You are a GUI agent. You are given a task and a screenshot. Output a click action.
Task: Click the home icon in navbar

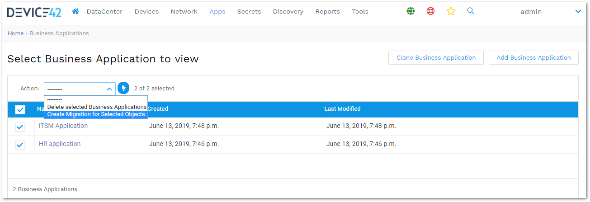(x=76, y=11)
